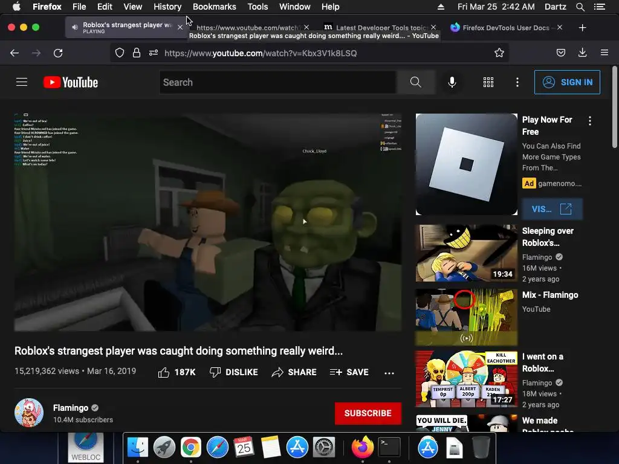Click the 10.4M subscribers text
Viewport: 619px width, 464px height.
point(83,420)
